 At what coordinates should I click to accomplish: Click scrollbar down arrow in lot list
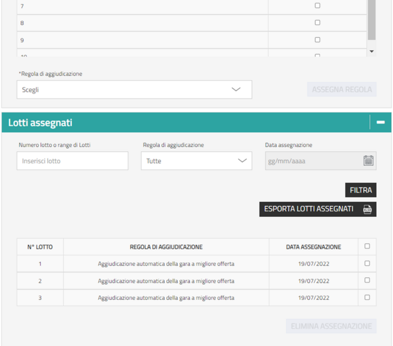pos(371,51)
